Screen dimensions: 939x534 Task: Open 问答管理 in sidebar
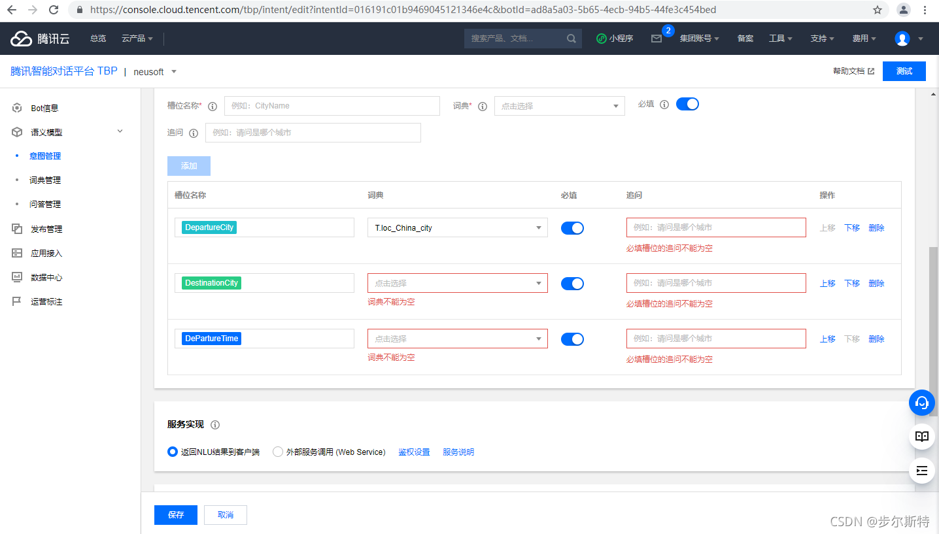pyautogui.click(x=45, y=205)
